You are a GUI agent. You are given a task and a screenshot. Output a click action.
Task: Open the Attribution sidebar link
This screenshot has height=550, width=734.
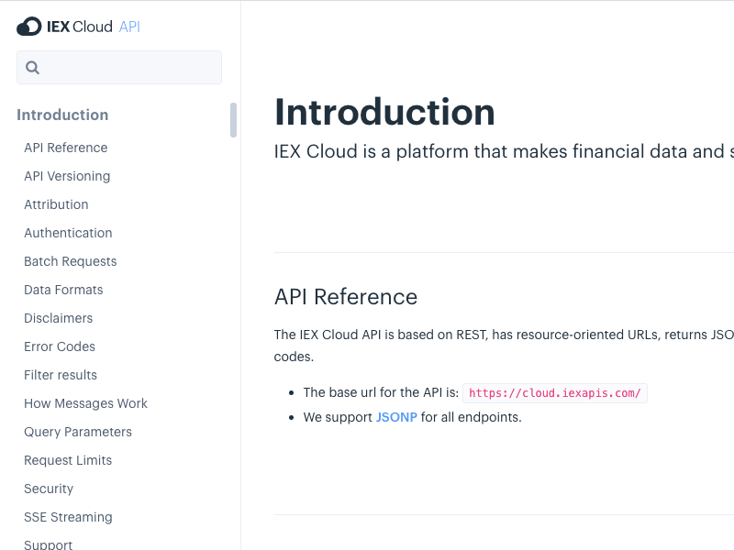[56, 204]
